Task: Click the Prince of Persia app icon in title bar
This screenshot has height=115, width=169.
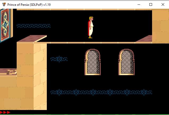Action: coord(4,4)
